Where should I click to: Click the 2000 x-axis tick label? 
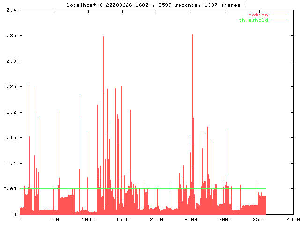(x=157, y=219)
